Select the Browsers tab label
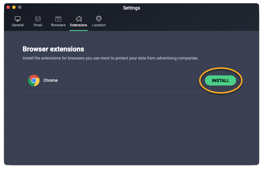Viewport: 264px width, 169px height. point(58,25)
